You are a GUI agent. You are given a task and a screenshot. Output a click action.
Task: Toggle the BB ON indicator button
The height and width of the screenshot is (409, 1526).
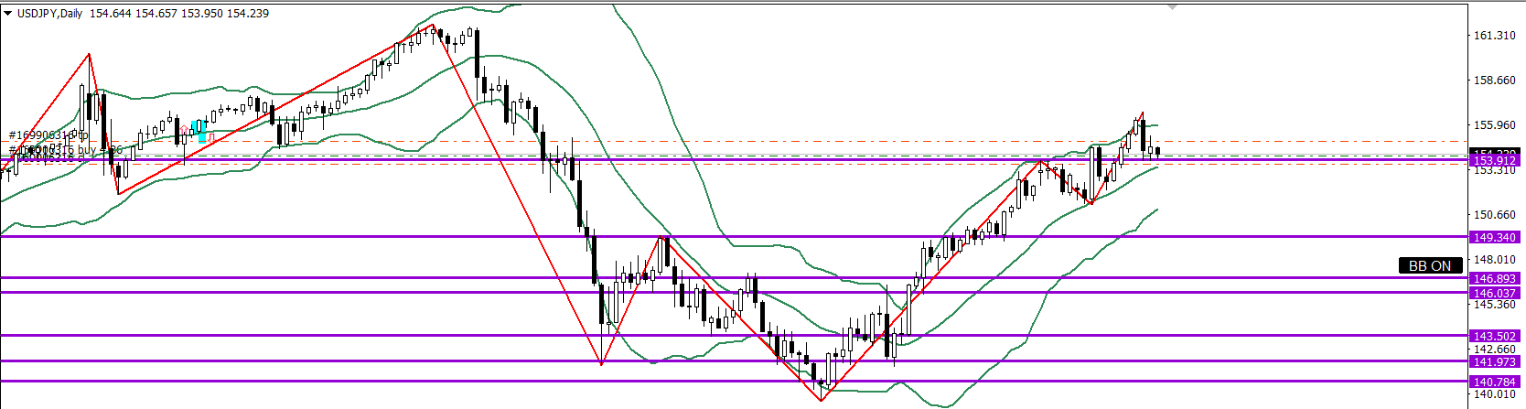[1429, 266]
